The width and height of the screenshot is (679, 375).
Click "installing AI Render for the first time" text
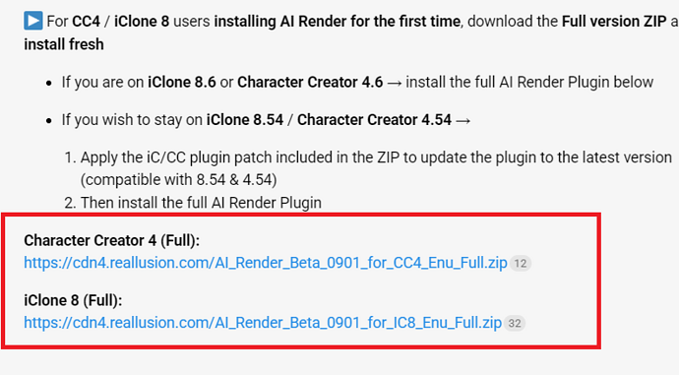(338, 22)
